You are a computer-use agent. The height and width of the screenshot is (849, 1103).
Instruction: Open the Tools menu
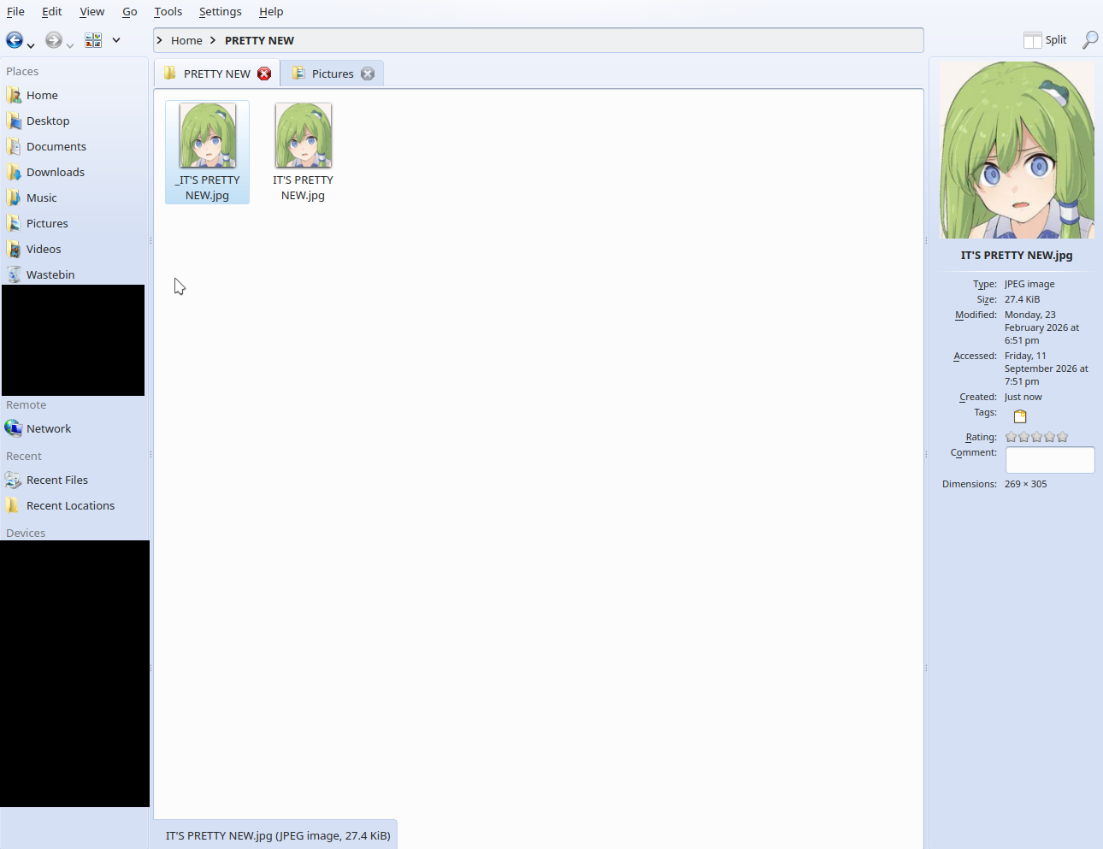[168, 11]
